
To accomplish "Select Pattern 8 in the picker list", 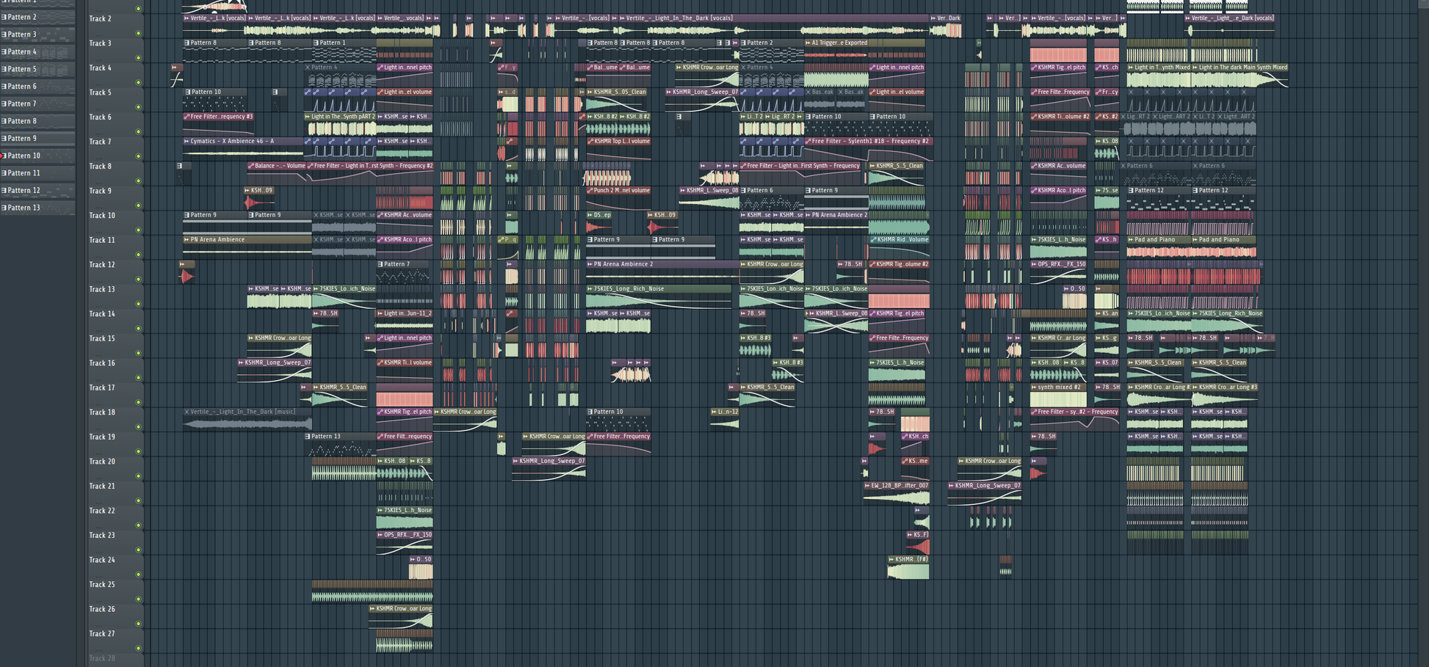I will (37, 121).
